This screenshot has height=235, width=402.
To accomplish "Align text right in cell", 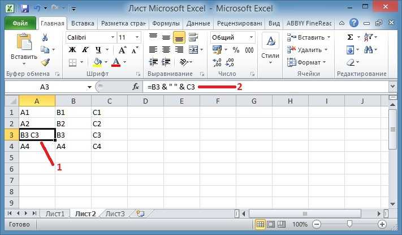I will tap(179, 50).
